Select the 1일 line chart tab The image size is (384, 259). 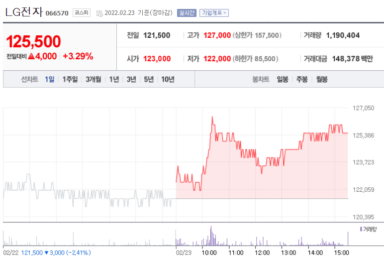pyautogui.click(x=49, y=79)
